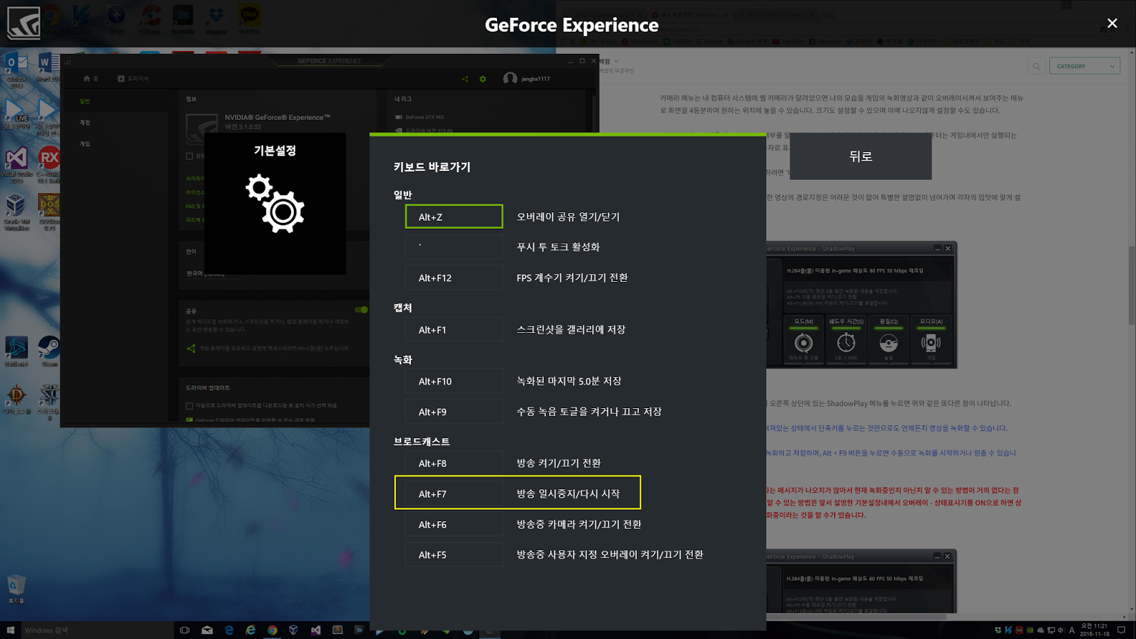Open the 기본설정 gears tile
The width and height of the screenshot is (1136, 639).
point(275,203)
